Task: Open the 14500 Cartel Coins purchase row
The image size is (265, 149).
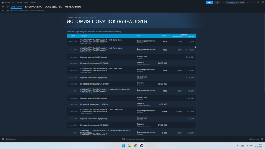Action: click(131, 112)
